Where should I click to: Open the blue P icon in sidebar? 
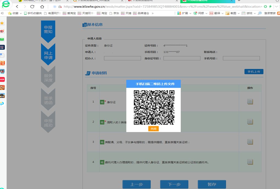coord(2,103)
